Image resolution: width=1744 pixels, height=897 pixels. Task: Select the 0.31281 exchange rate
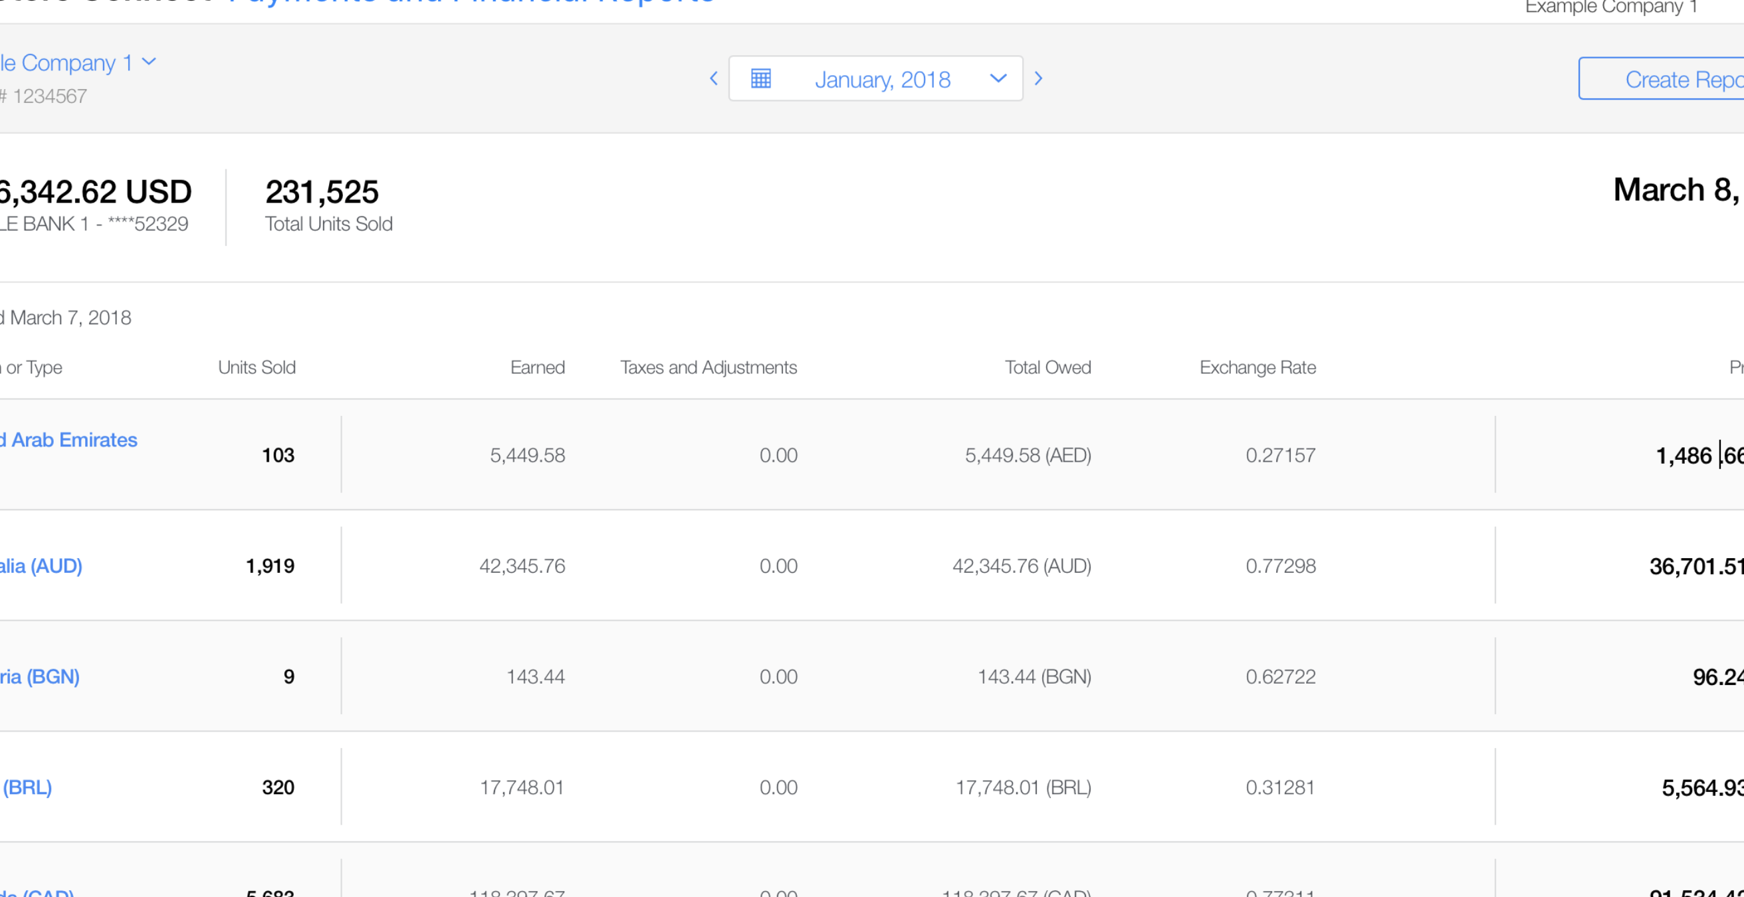pos(1280,788)
